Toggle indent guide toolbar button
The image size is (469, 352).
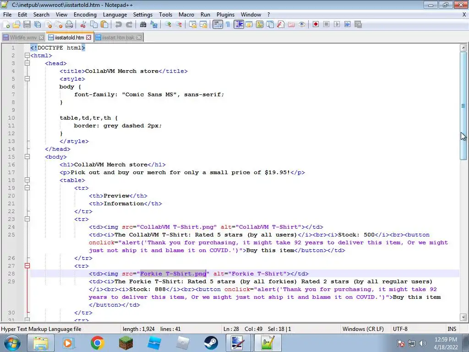239,25
